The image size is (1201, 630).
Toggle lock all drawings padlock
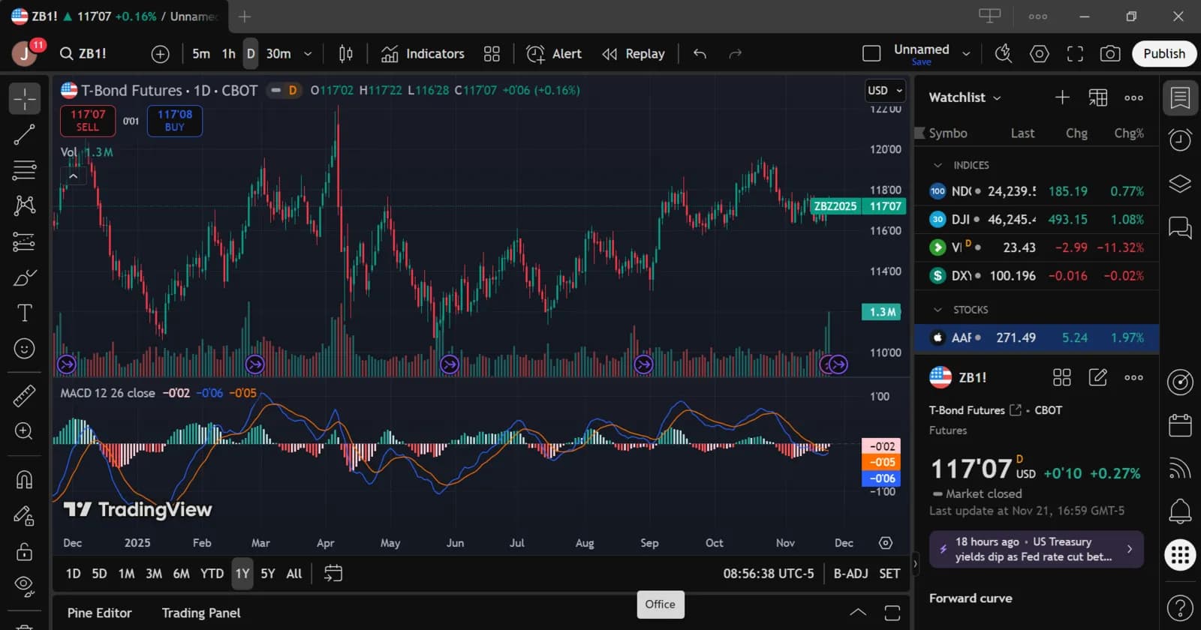[24, 551]
